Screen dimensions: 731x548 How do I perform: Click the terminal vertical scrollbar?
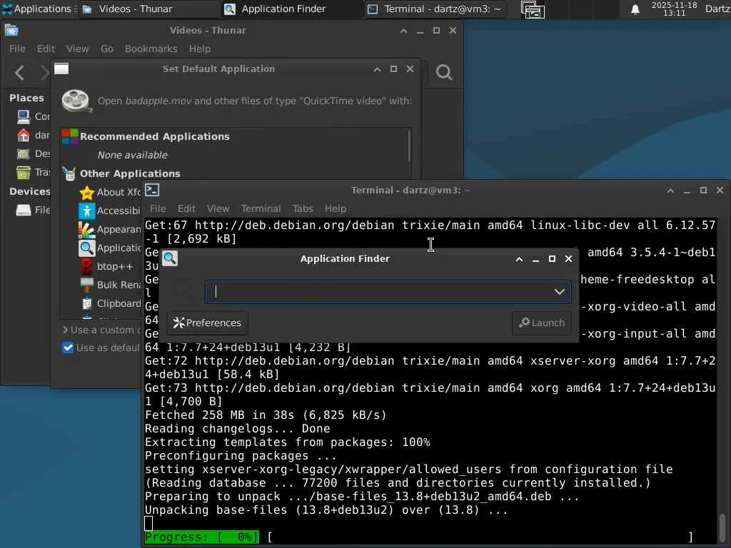coord(722,528)
